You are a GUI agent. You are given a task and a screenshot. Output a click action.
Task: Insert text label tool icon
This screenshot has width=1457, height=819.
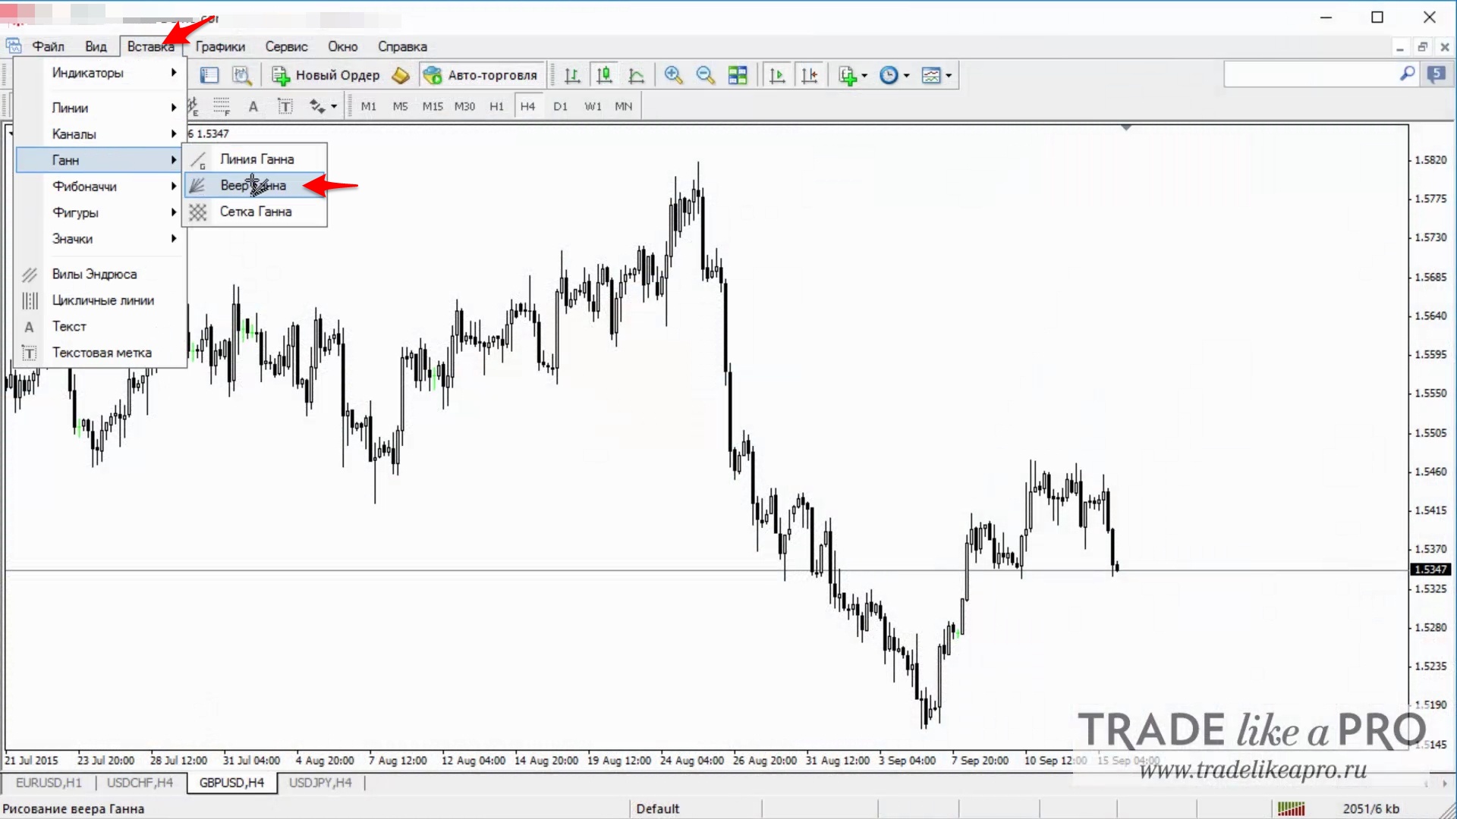tap(285, 106)
